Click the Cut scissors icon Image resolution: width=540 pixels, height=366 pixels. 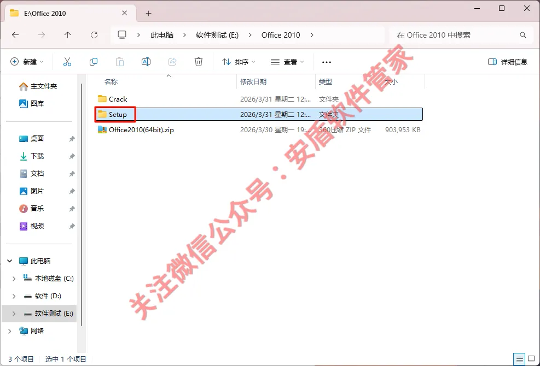click(67, 62)
